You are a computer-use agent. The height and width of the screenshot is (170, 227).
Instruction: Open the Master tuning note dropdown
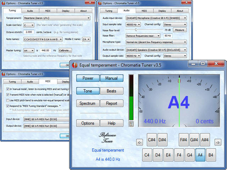tap(29, 50)
